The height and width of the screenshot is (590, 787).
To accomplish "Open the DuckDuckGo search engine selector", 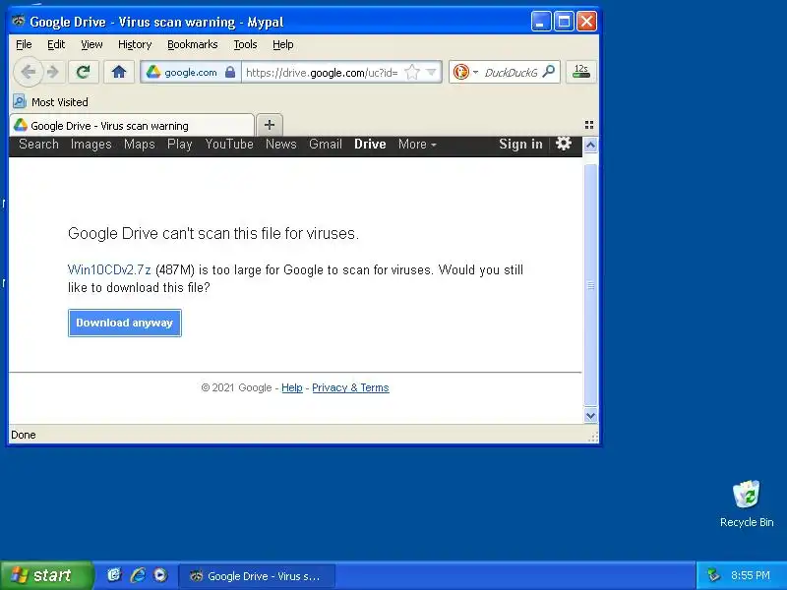I will click(465, 72).
